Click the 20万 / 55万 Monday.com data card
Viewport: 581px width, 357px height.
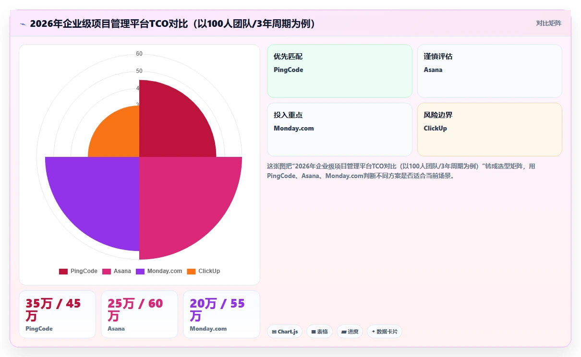click(221, 314)
